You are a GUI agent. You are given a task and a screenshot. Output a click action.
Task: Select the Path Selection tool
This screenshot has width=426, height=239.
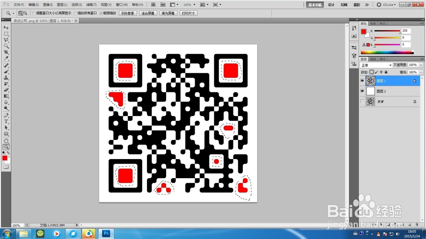[6, 128]
